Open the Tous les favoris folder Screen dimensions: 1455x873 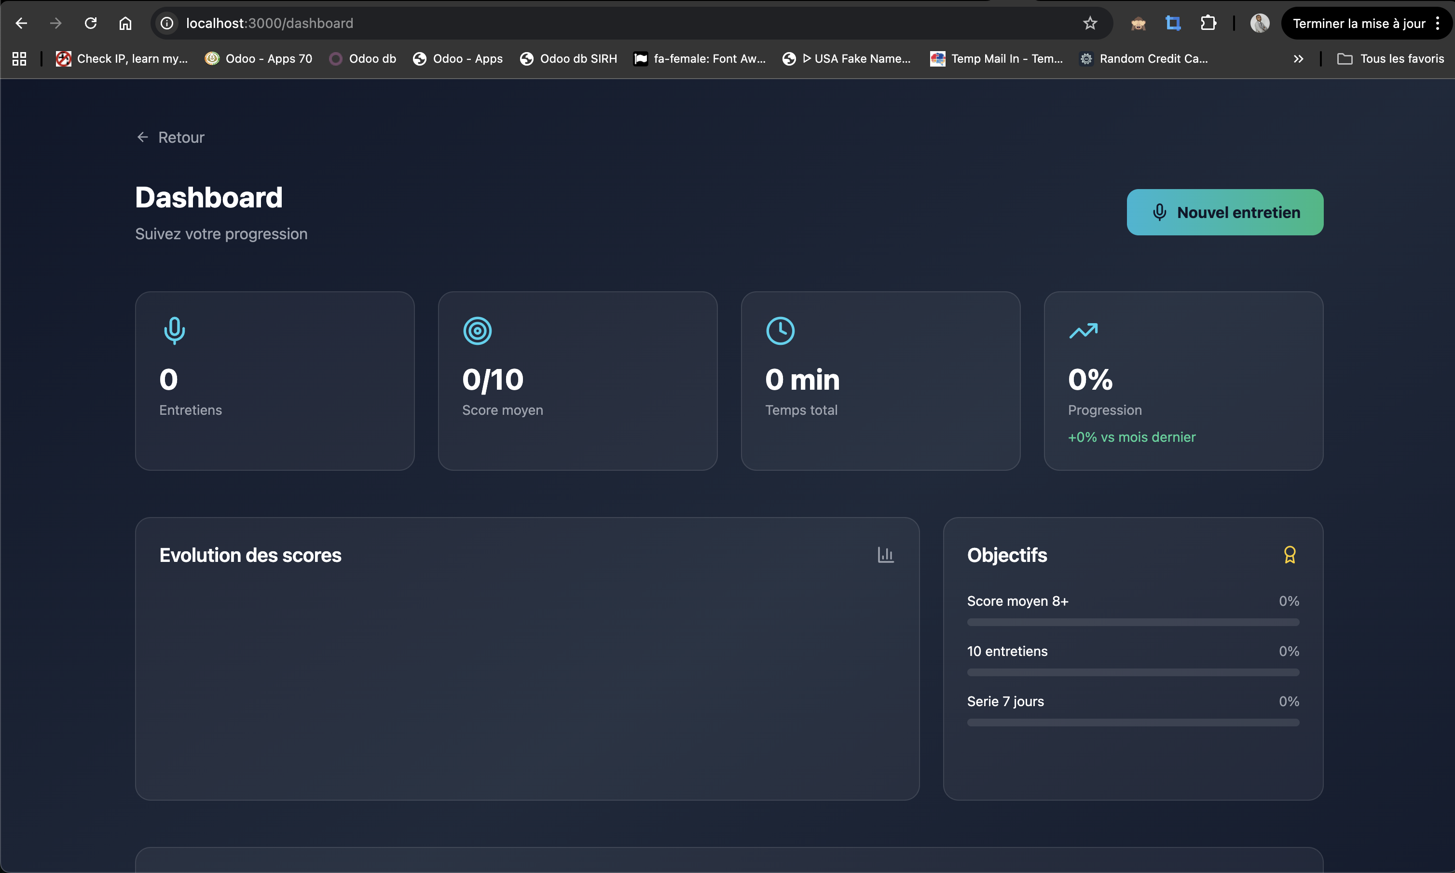[x=1391, y=59]
